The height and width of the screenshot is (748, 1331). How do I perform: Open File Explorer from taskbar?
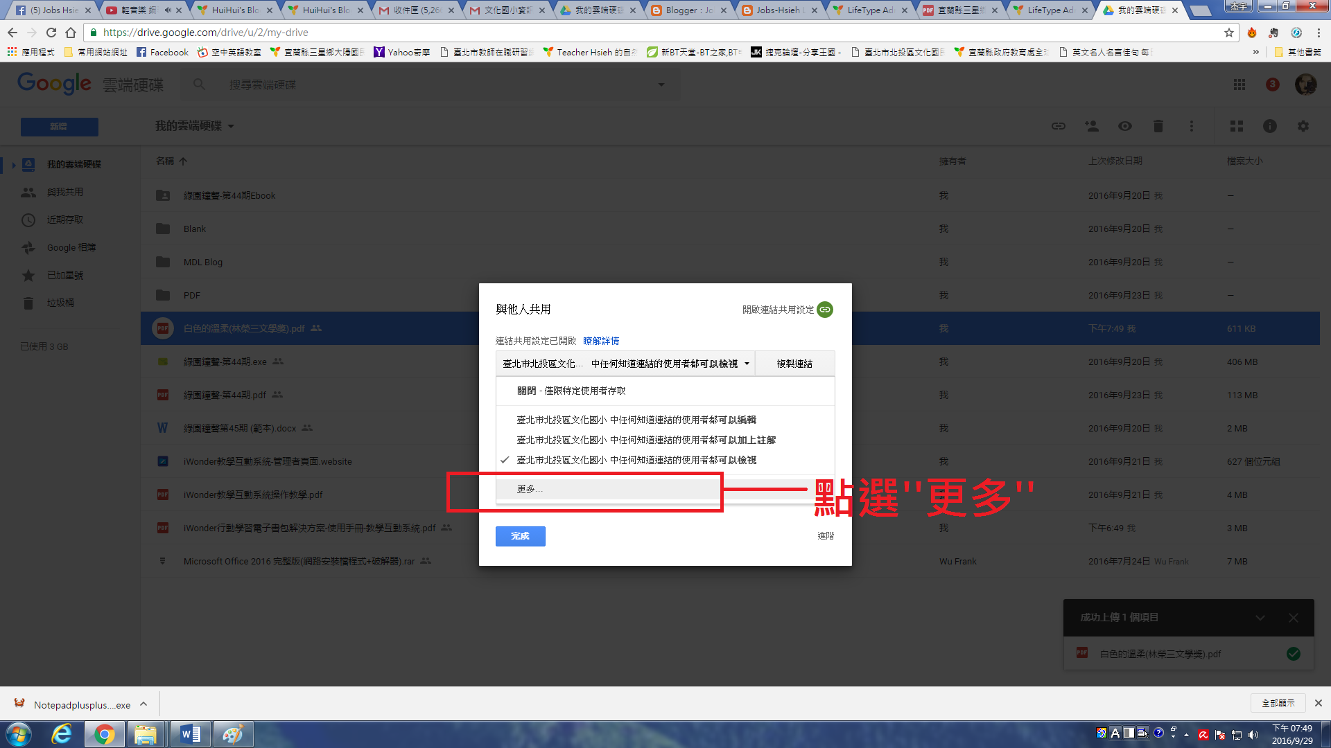pyautogui.click(x=146, y=734)
